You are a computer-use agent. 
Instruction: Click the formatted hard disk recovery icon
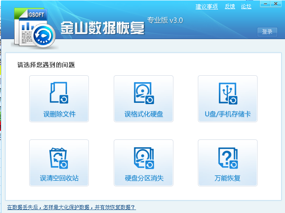(144, 93)
